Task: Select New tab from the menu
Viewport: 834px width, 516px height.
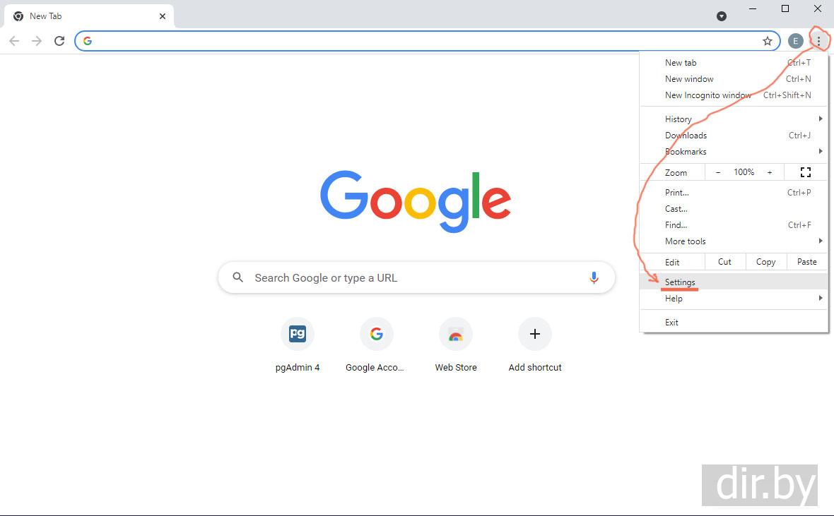Action: pyautogui.click(x=734, y=63)
